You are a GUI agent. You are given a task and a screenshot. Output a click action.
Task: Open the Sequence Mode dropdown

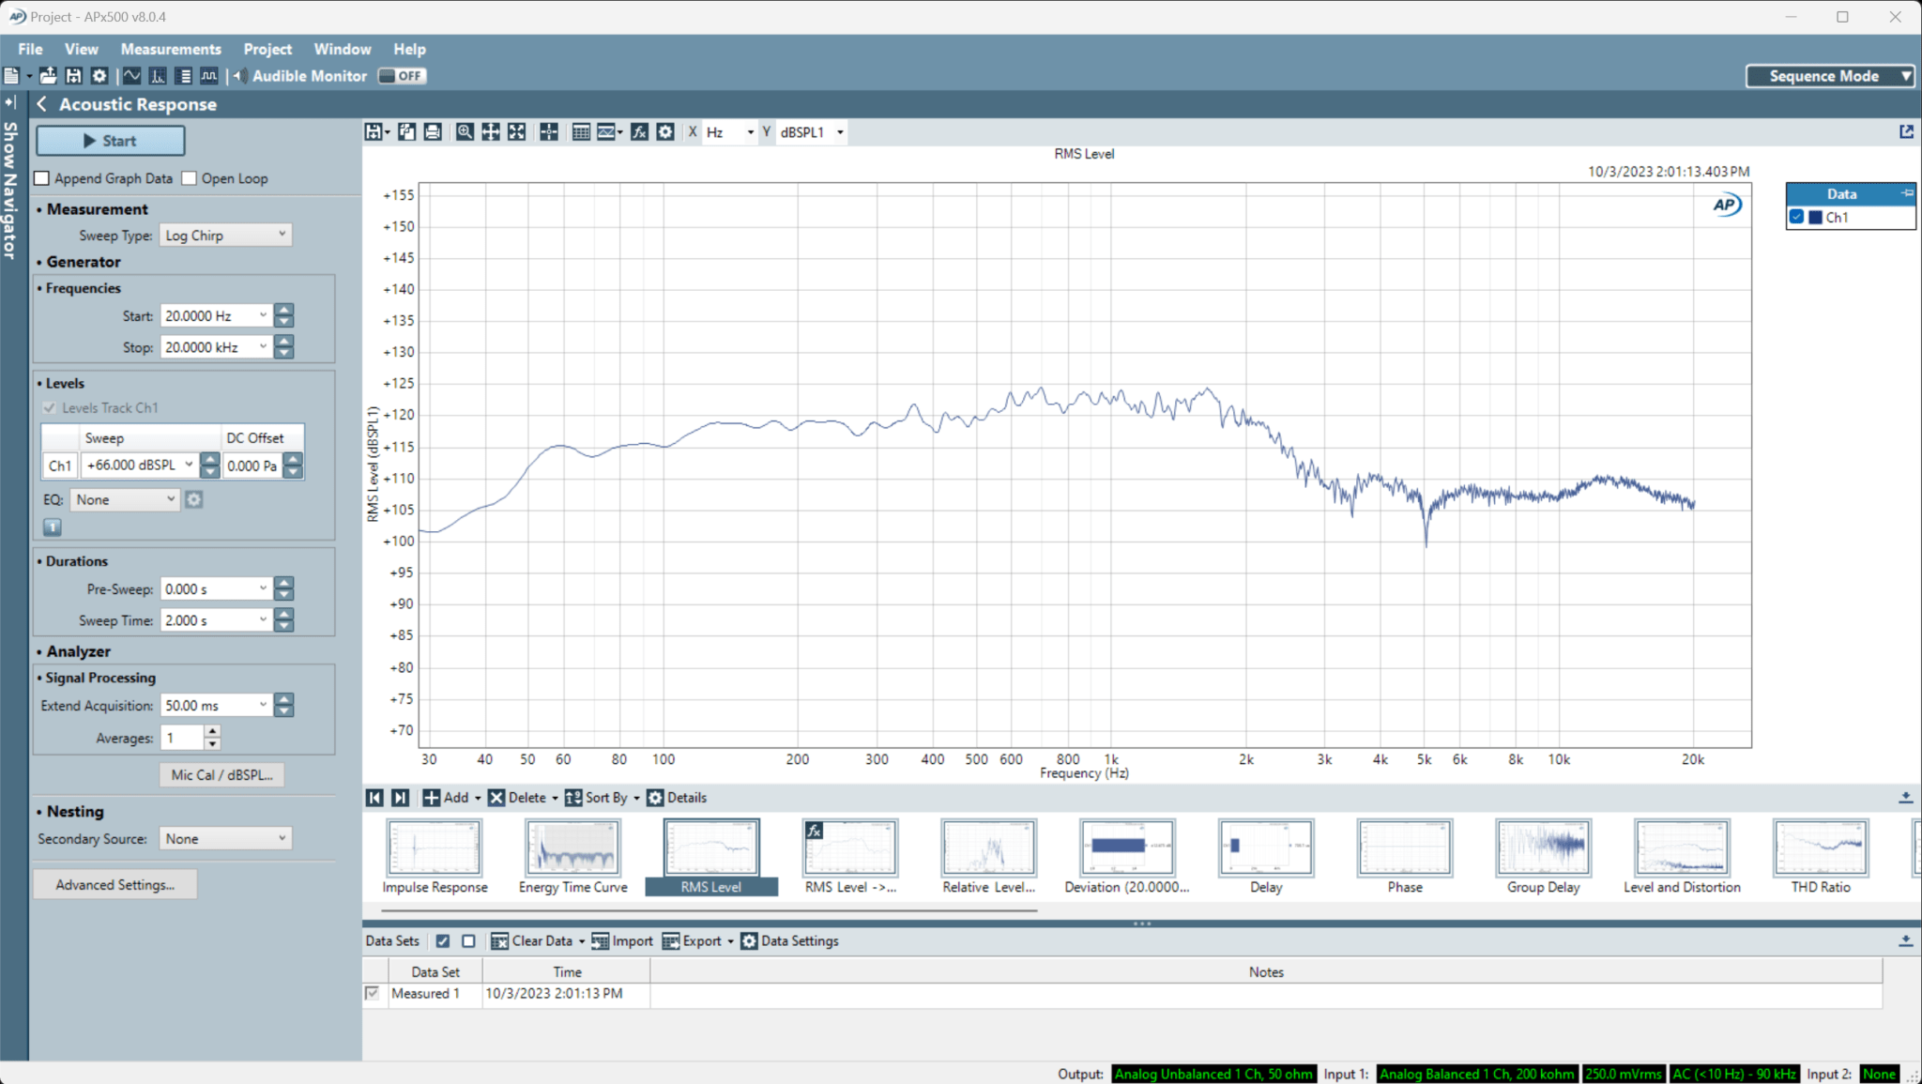point(1830,76)
